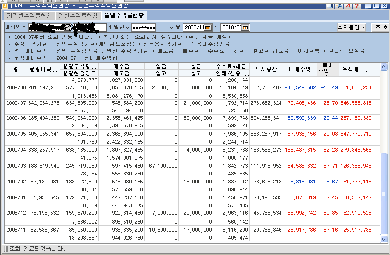Open the calendar picker for start month 2008/11

coord(208,27)
